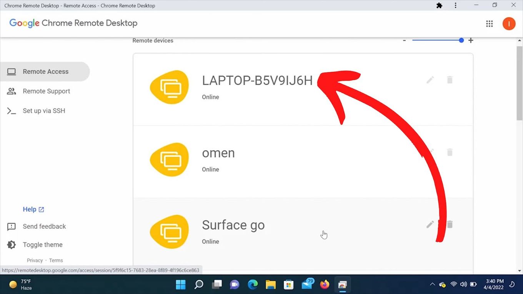Click the Surface go device computer icon
This screenshot has width=523, height=294.
tap(169, 232)
